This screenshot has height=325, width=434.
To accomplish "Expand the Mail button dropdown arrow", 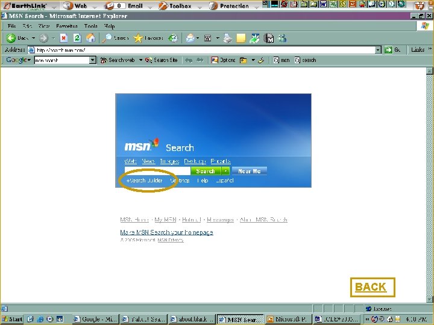I will [198, 38].
